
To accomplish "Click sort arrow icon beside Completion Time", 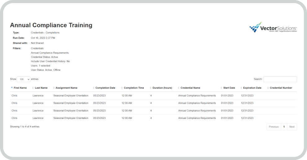I will pyautogui.click(x=122, y=88).
